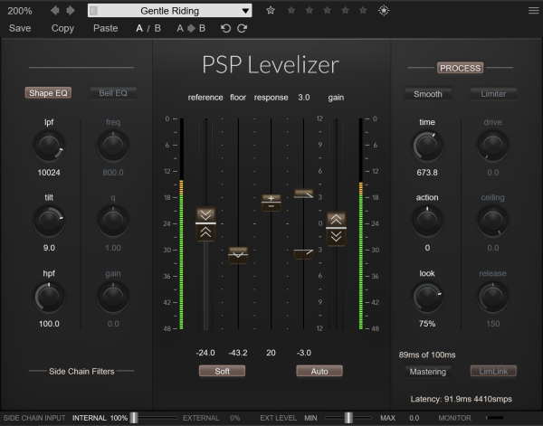This screenshot has height=426, width=543.
Task: Click the hpf value 100.0
Action: pos(49,324)
